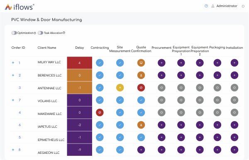Click Aegaeon's purple plus Quote Confirmation icon
The image size is (249, 160).
click(141, 150)
